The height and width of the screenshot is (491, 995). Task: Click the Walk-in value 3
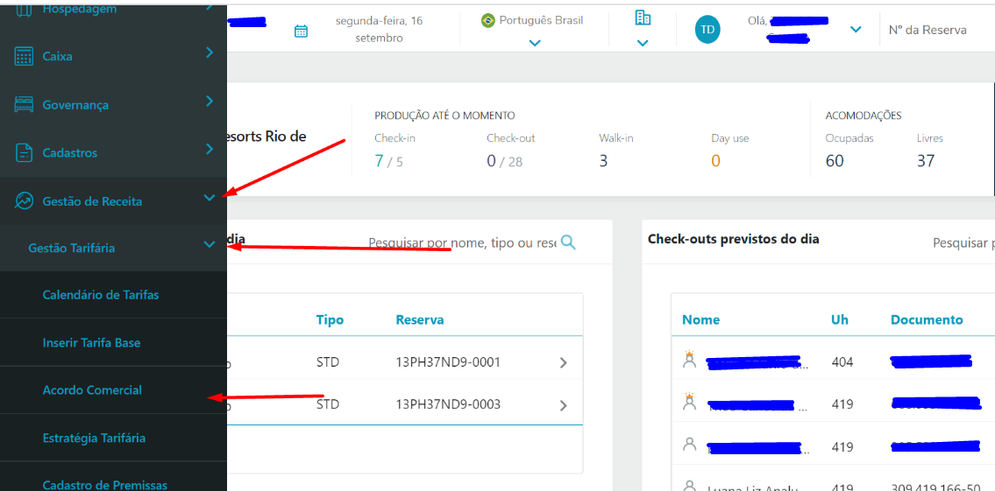pos(603,161)
